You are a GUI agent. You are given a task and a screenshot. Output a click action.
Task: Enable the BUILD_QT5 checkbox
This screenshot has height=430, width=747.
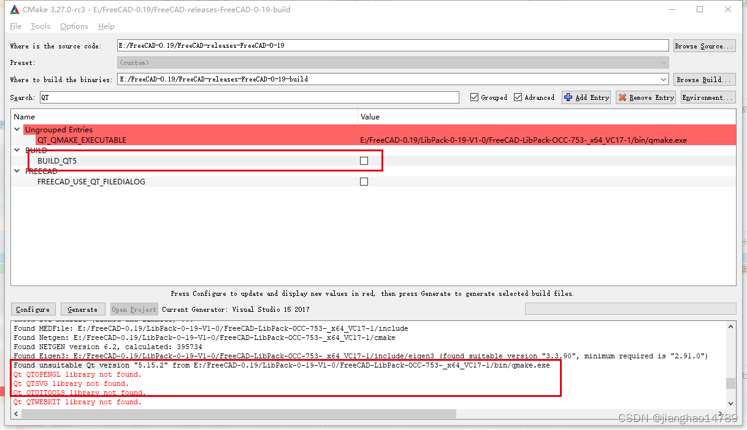click(x=364, y=160)
